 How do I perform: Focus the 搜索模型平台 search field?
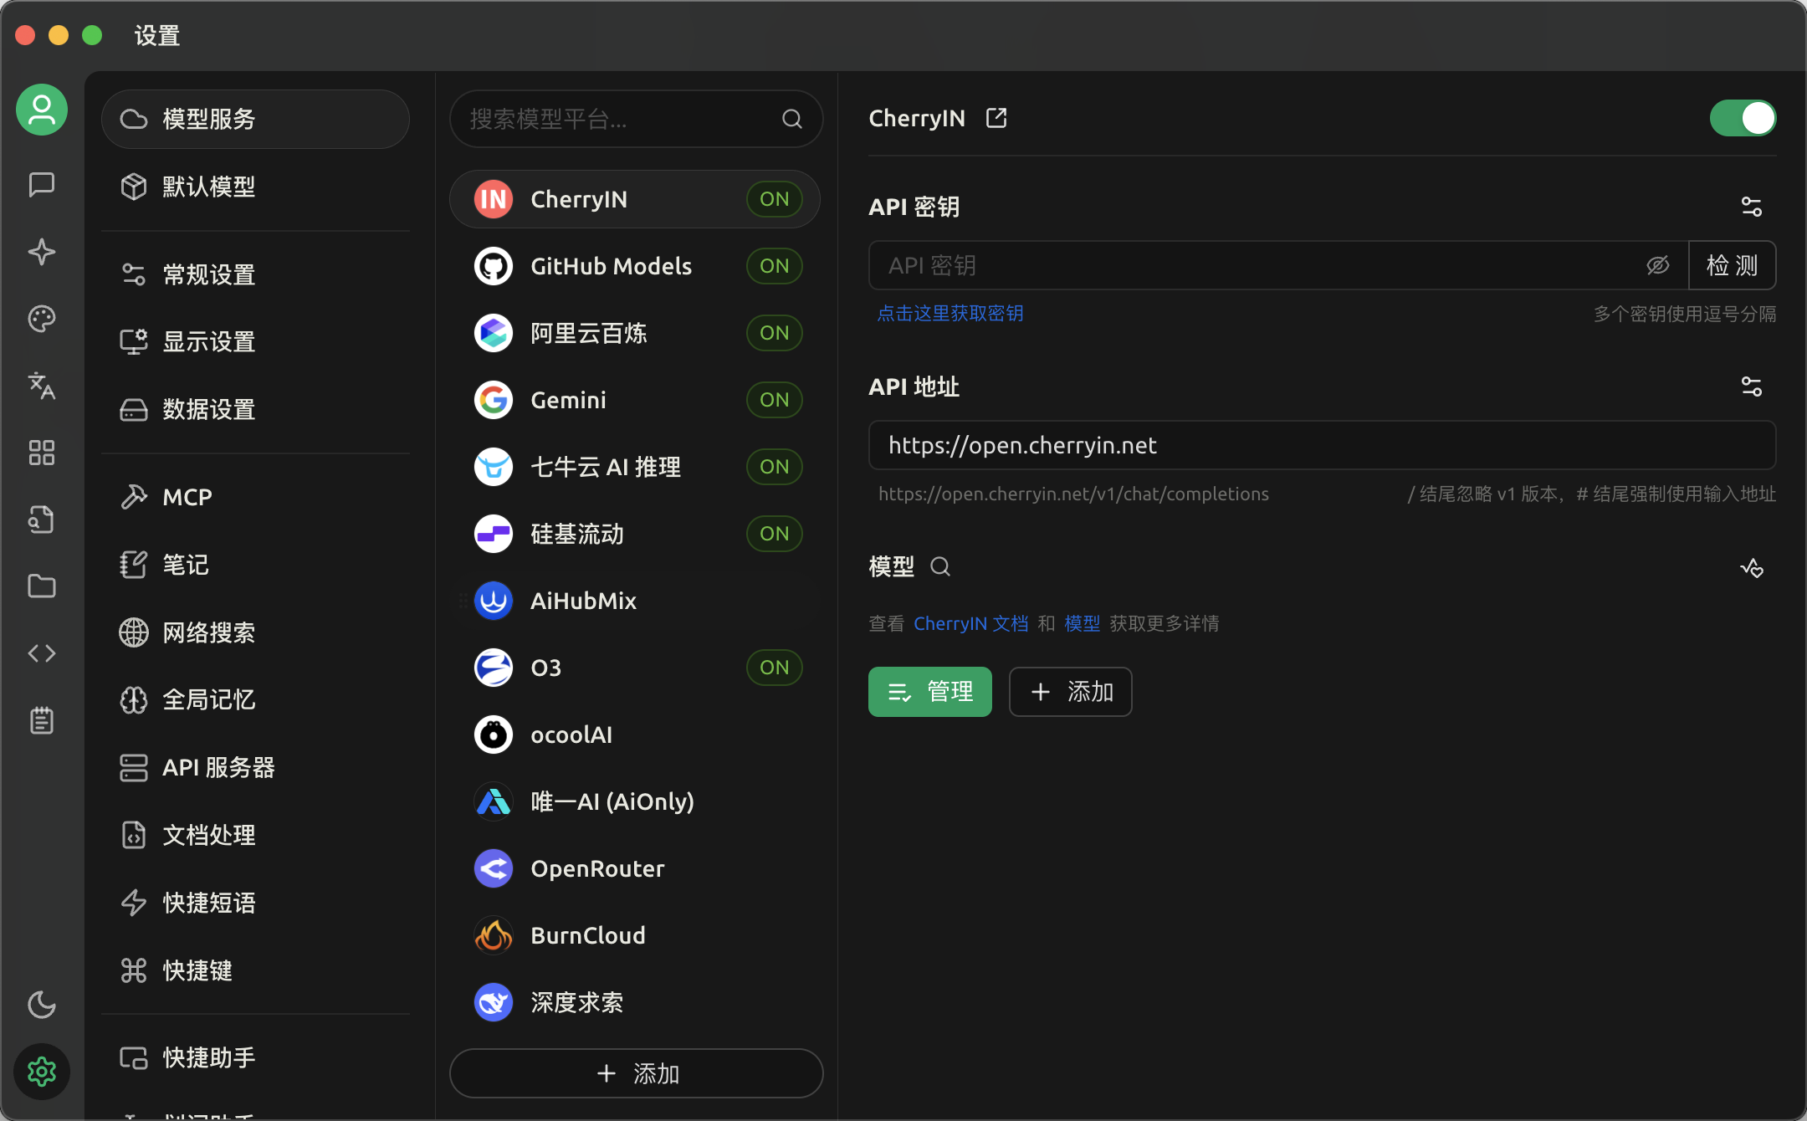tap(619, 119)
